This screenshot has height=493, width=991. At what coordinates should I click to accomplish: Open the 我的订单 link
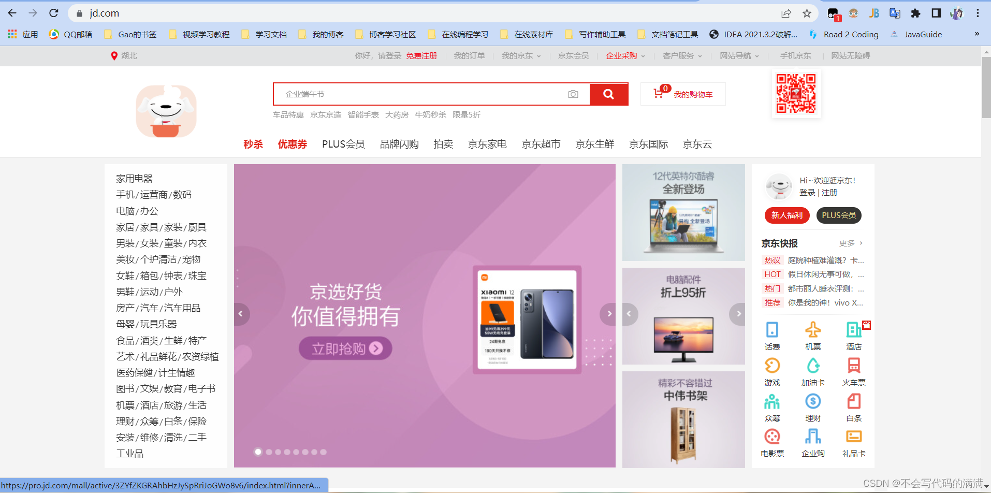[469, 56]
